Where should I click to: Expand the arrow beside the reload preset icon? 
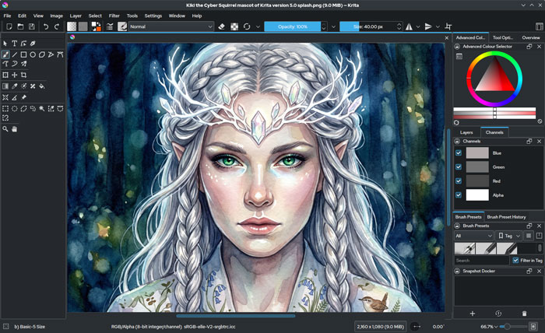point(258,26)
